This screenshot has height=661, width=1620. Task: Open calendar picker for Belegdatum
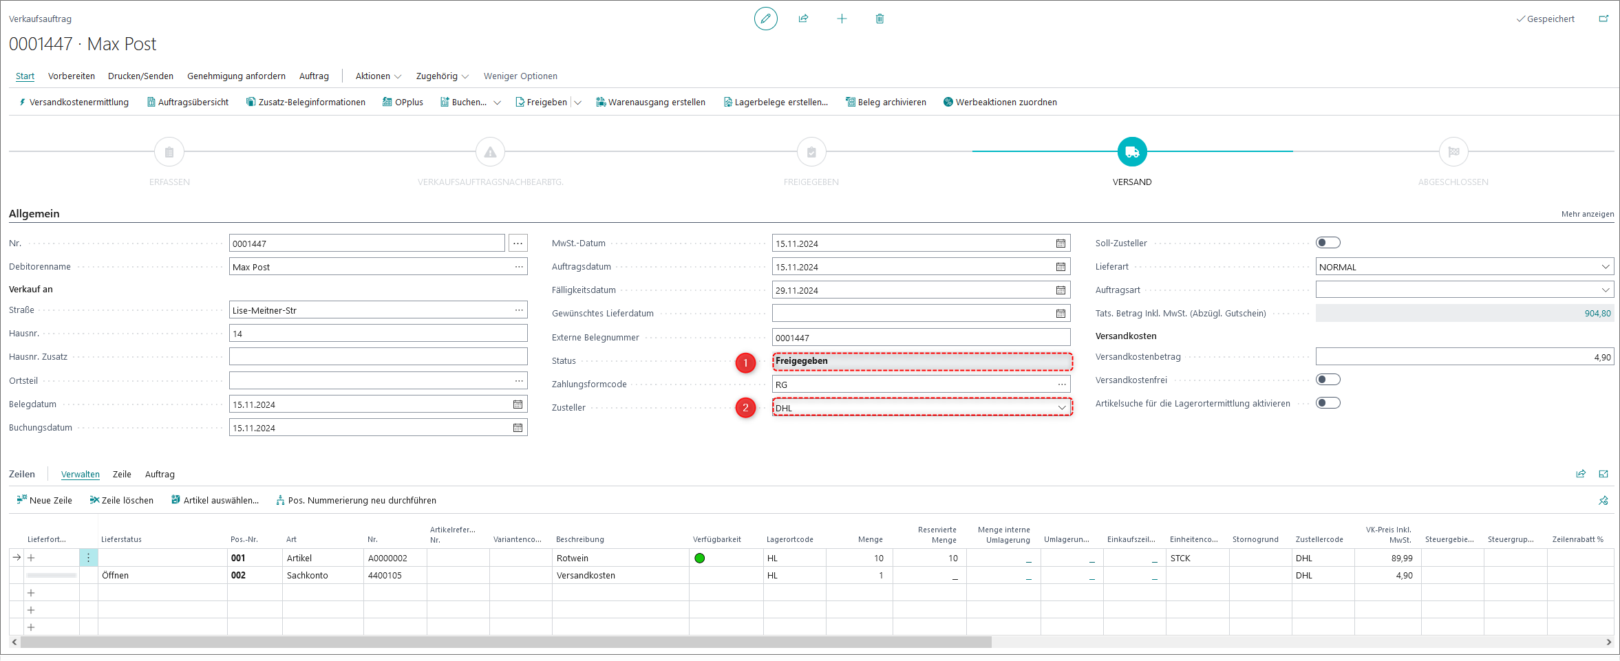click(518, 404)
